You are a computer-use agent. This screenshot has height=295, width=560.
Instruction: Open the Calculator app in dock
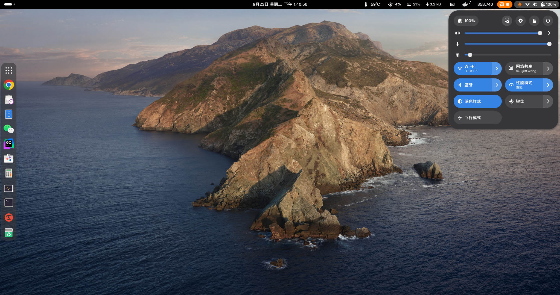tap(9, 173)
